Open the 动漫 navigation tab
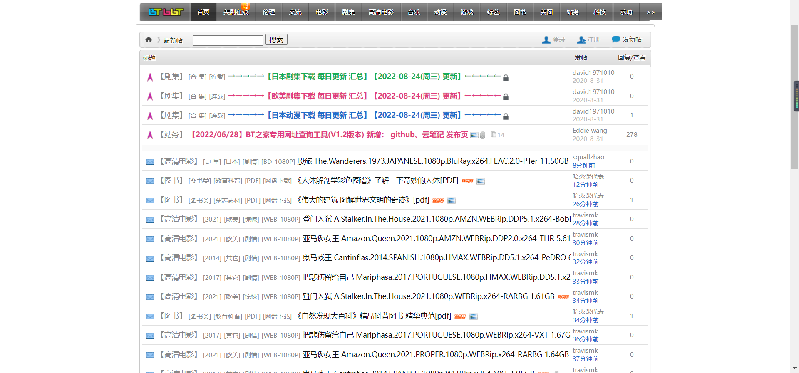 tap(440, 12)
